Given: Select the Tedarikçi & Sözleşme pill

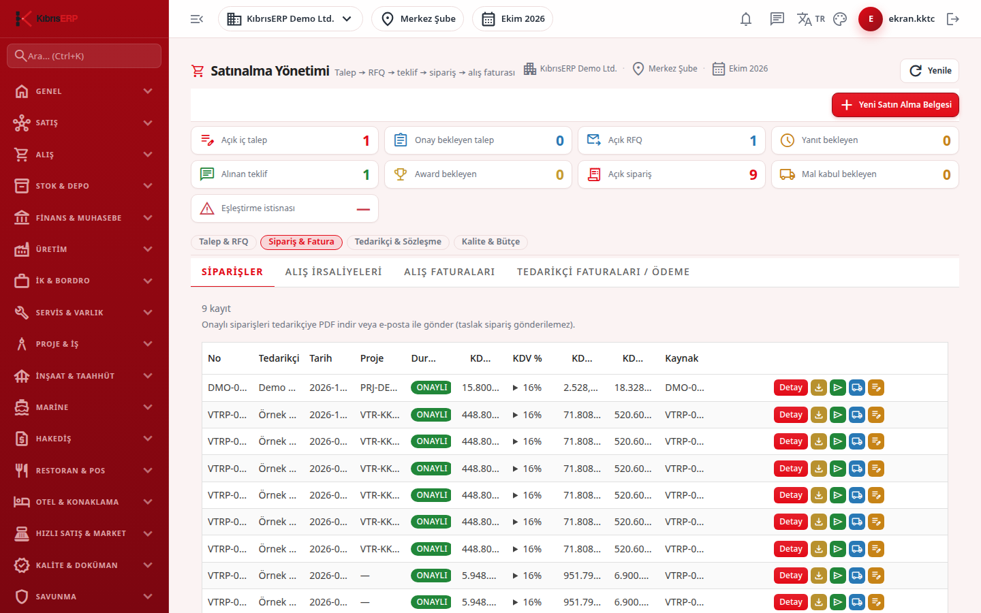Looking at the screenshot, I should 398,242.
